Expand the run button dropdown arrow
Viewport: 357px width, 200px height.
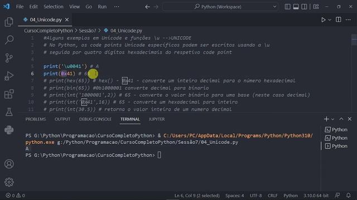pyautogui.click(x=330, y=20)
